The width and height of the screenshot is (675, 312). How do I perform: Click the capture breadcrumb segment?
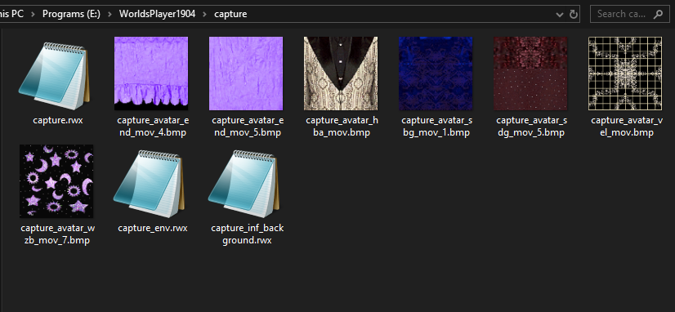[230, 14]
